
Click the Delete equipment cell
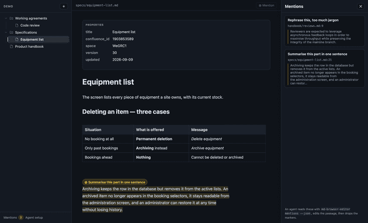click(x=227, y=139)
